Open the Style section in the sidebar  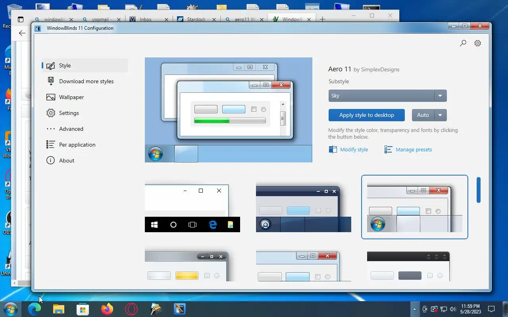pyautogui.click(x=85, y=65)
